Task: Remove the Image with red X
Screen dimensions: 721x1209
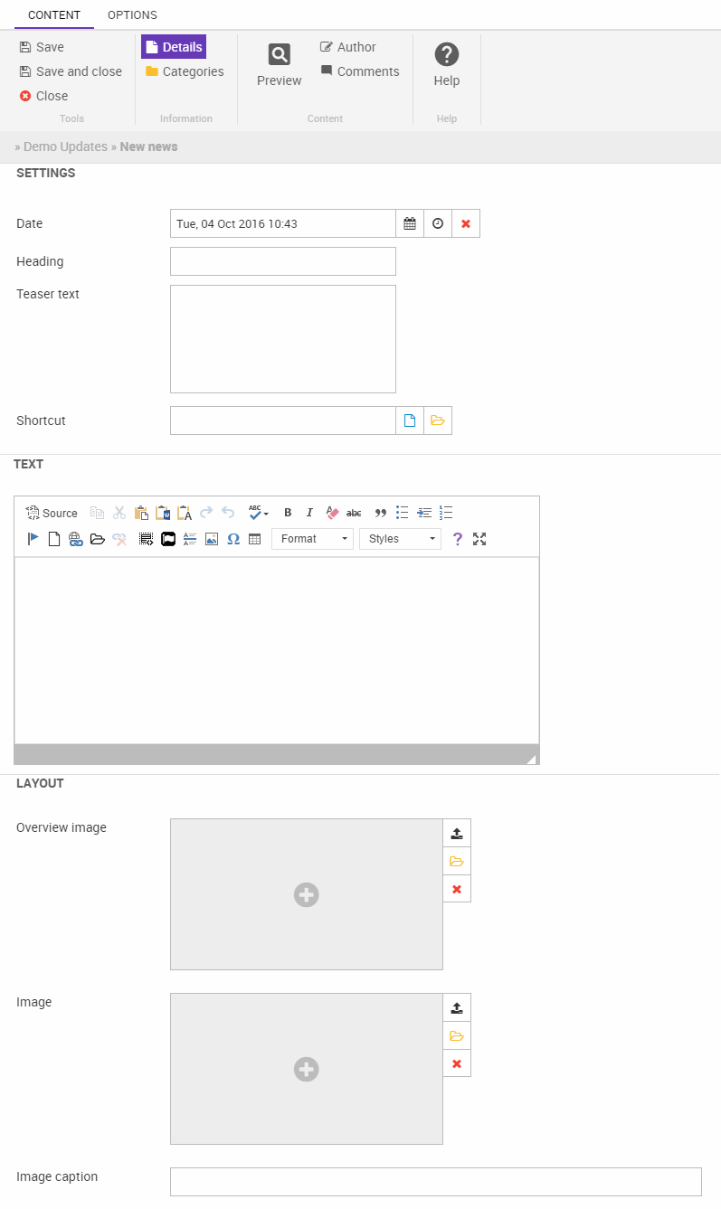Action: (457, 1063)
